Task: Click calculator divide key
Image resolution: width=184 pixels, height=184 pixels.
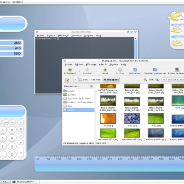Action: click(x=21, y=122)
